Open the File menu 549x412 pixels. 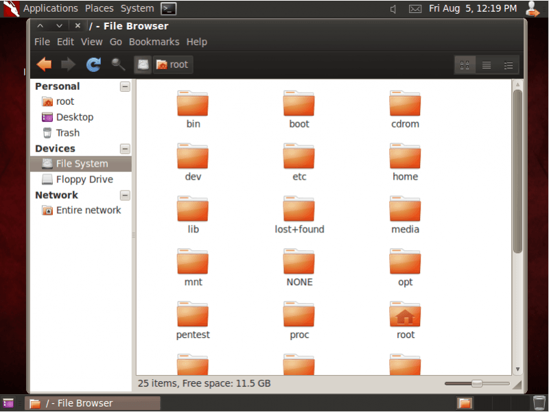point(42,42)
